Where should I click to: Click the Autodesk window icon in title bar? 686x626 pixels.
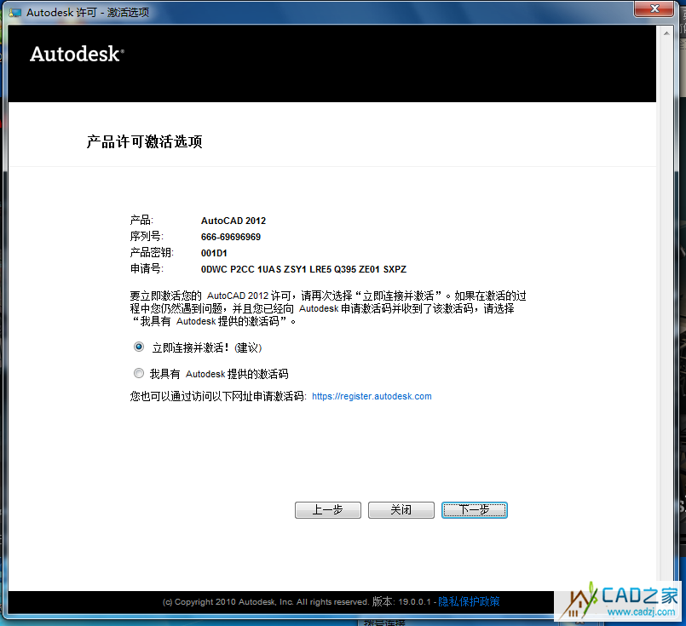pyautogui.click(x=15, y=12)
